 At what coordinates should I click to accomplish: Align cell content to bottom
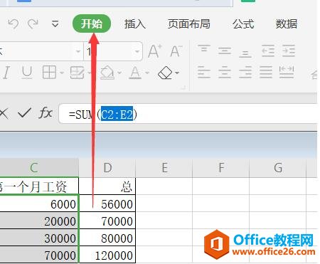click(x=245, y=53)
